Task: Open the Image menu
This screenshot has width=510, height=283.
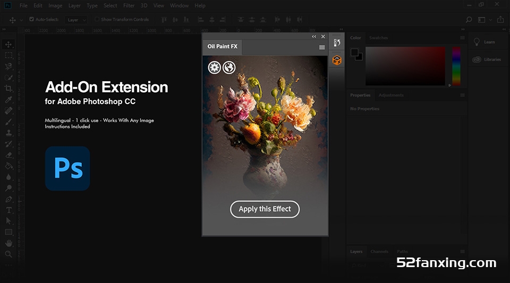Action: click(55, 5)
